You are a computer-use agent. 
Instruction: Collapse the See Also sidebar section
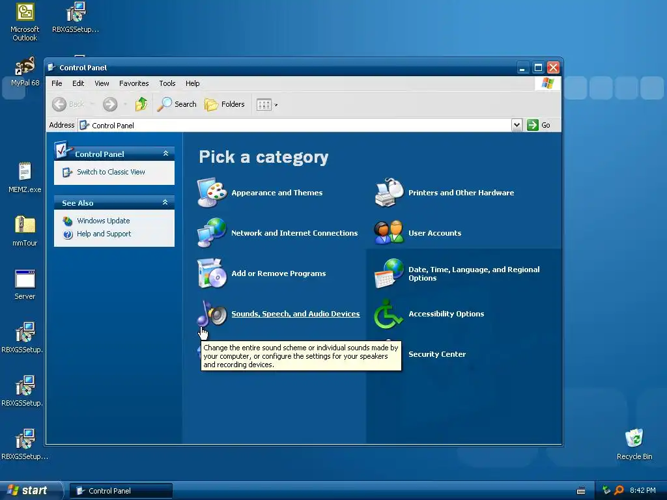tap(165, 202)
